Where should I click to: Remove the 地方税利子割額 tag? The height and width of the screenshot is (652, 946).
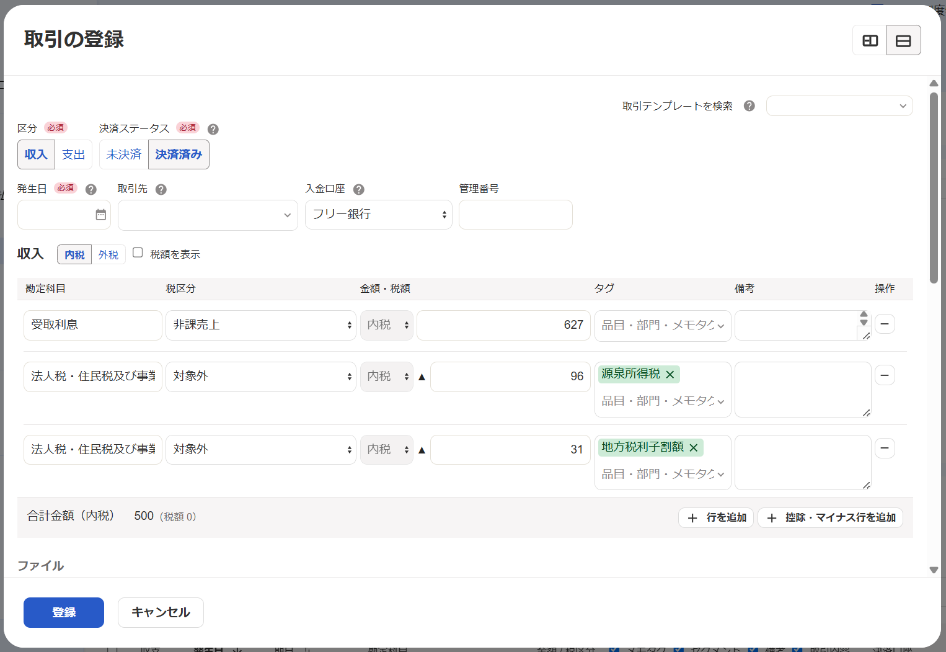pos(694,447)
